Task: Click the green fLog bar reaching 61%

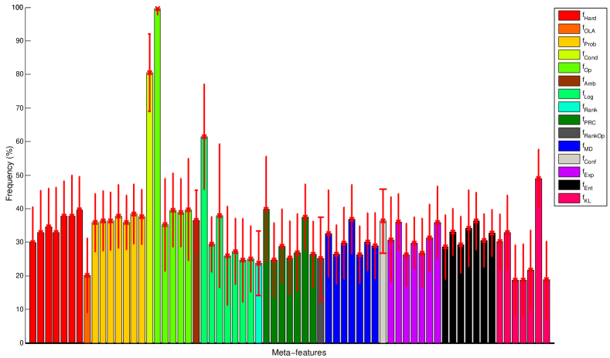Action: point(204,240)
